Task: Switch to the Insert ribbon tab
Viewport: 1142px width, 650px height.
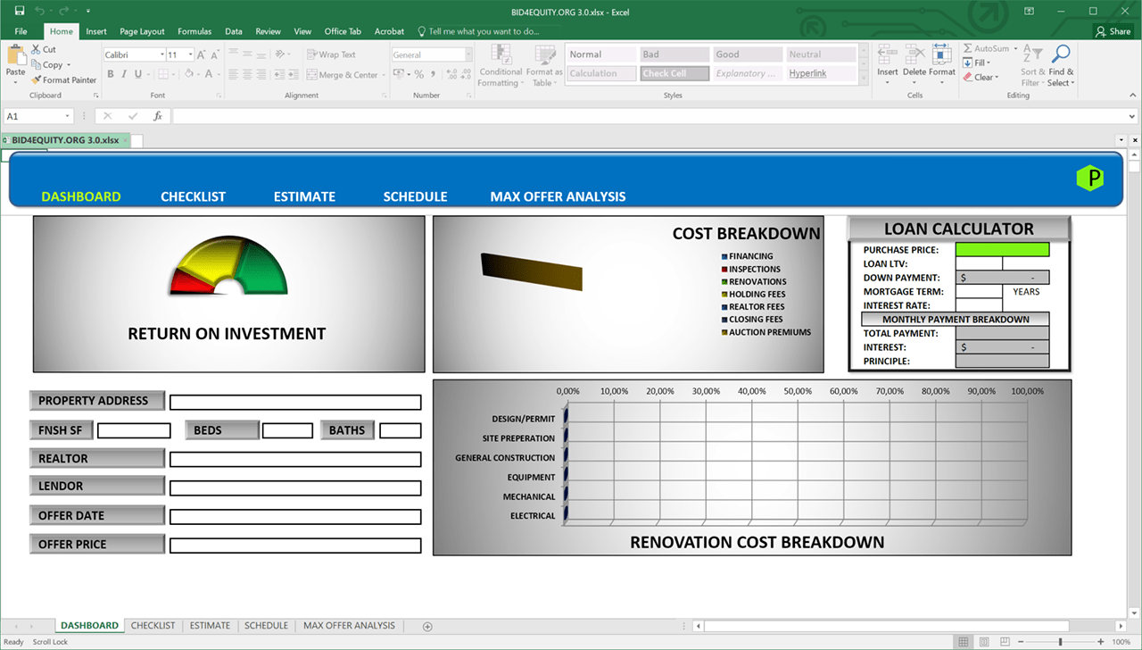Action: [x=96, y=31]
